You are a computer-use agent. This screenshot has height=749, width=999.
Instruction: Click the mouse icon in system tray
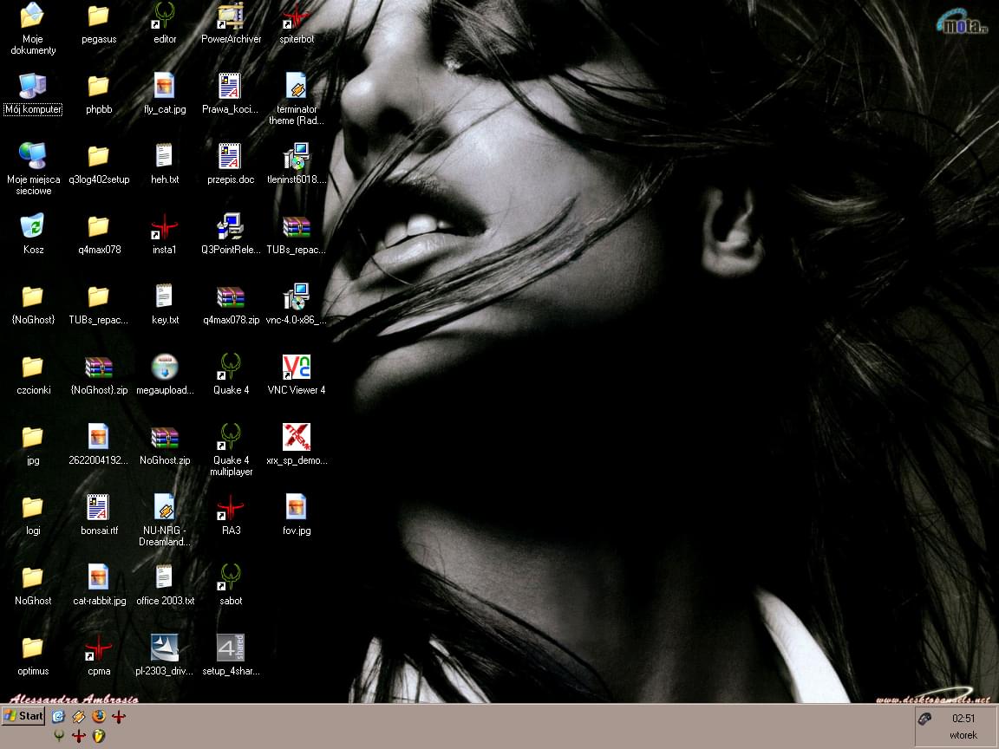[925, 719]
